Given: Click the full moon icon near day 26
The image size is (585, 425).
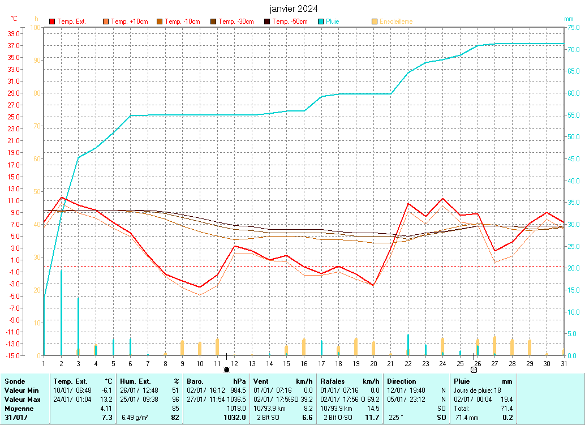Looking at the screenshot, I should pos(474,370).
